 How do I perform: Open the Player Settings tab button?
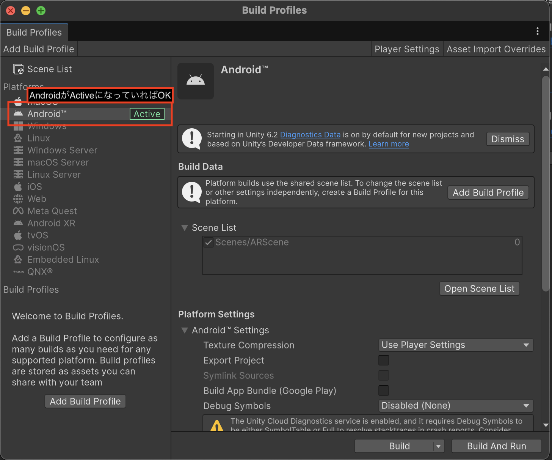click(x=406, y=49)
